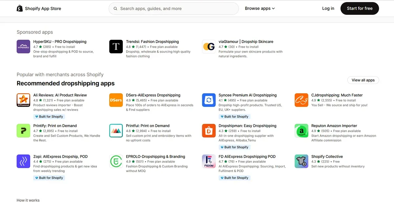Open the Dropshipman orange bag icon

click(208, 131)
